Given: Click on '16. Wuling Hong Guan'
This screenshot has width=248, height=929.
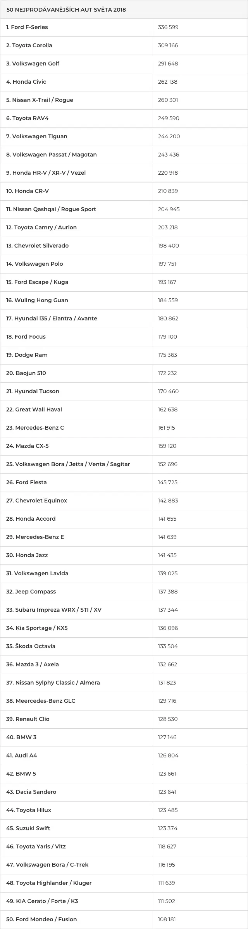Looking at the screenshot, I should click(x=37, y=300).
